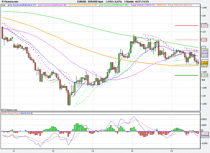This screenshot has width=210, height=153.
Task: Click the date label 13 on time axis
Action: 93,151
